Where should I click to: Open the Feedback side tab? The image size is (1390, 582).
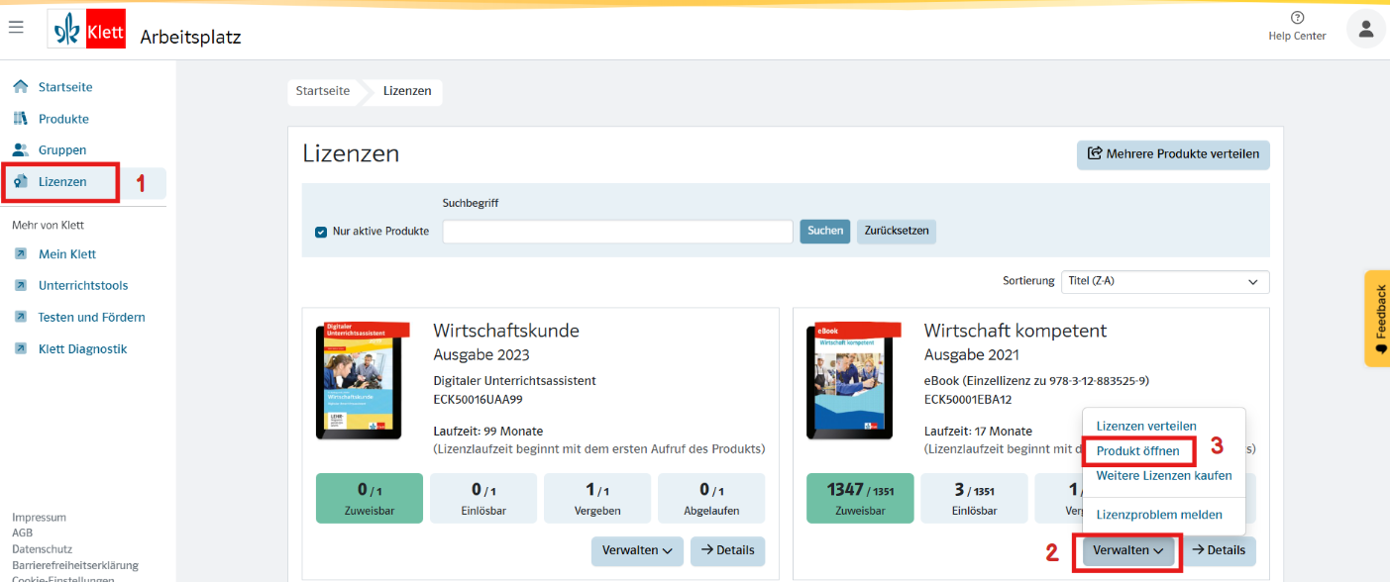(x=1378, y=318)
